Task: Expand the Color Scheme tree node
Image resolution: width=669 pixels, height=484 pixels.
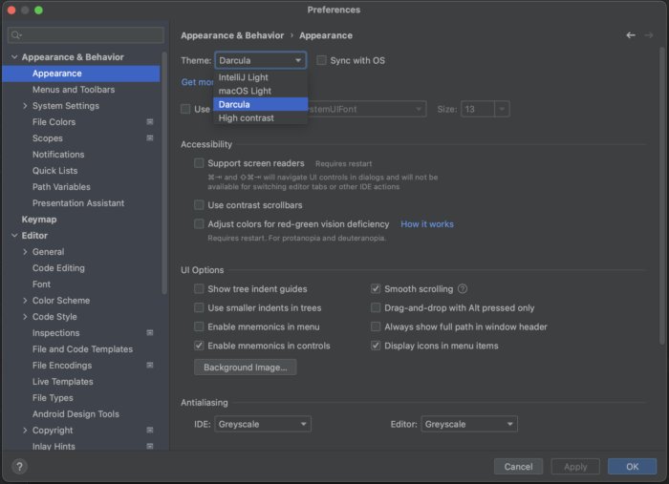Action: click(x=25, y=301)
